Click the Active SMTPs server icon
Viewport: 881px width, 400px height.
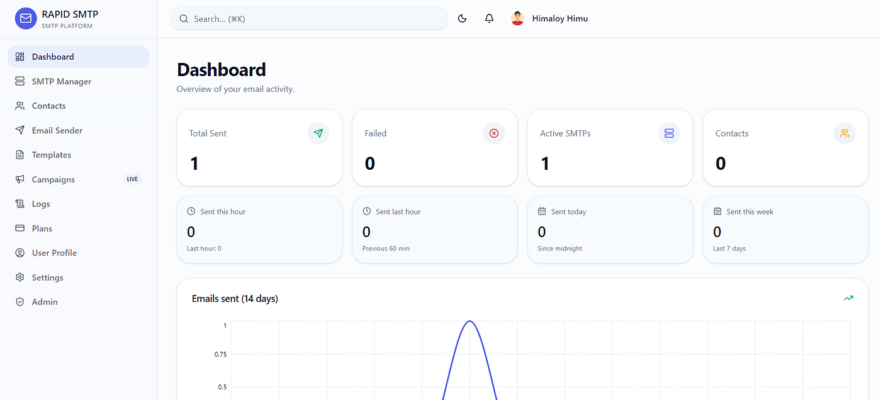(x=669, y=133)
